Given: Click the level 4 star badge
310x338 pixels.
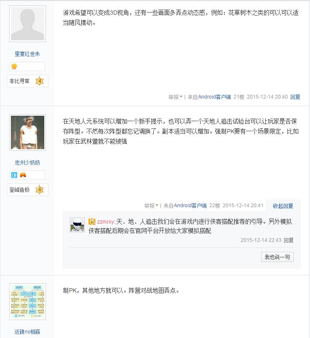Looking at the screenshot, I should pyautogui.click(x=40, y=81).
